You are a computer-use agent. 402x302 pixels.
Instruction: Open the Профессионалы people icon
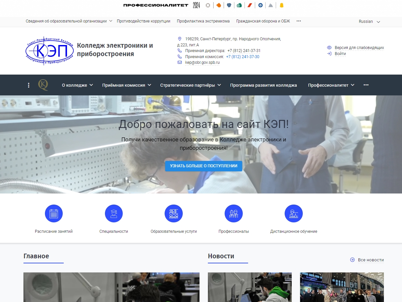(233, 214)
